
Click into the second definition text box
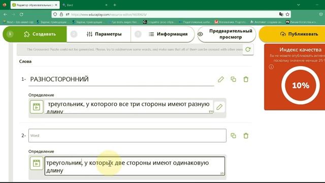(135, 166)
